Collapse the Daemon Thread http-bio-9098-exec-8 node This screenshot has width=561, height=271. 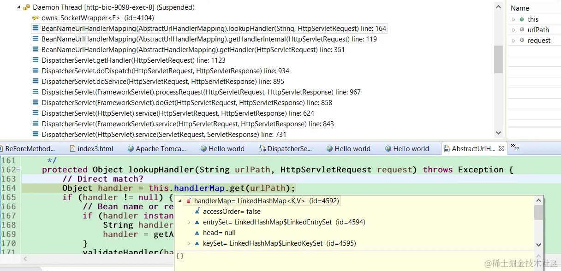[x=18, y=7]
